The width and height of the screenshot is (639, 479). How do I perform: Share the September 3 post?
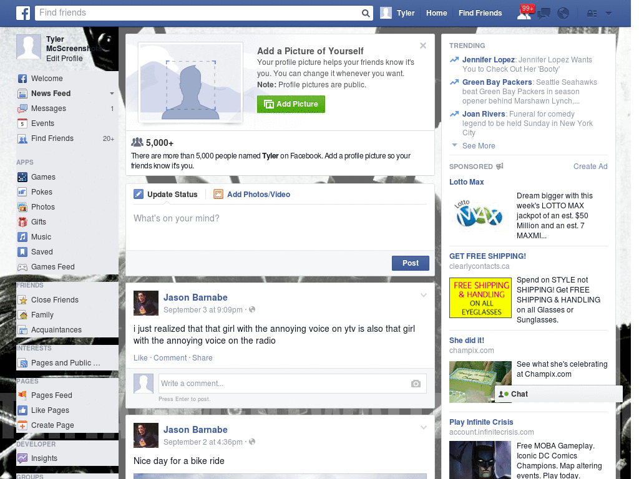[202, 357]
